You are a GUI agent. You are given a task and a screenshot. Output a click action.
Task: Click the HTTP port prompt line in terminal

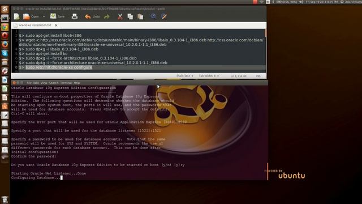click(99, 122)
